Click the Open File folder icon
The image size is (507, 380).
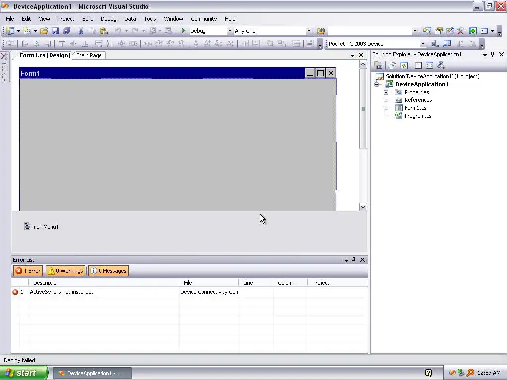pyautogui.click(x=44, y=31)
